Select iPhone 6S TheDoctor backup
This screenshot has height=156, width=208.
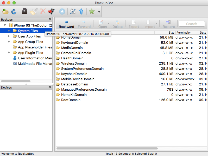coord(31,25)
